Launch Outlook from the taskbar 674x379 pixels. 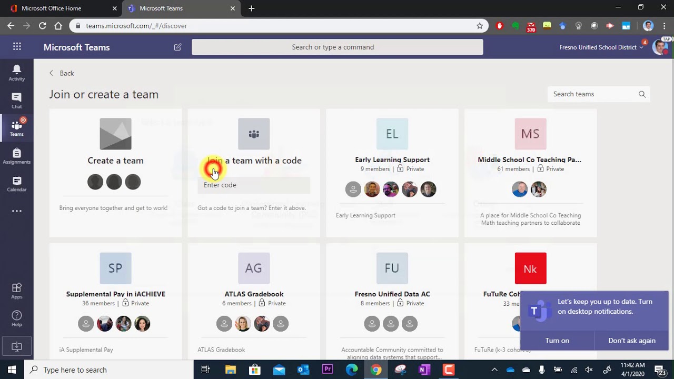[x=303, y=370]
